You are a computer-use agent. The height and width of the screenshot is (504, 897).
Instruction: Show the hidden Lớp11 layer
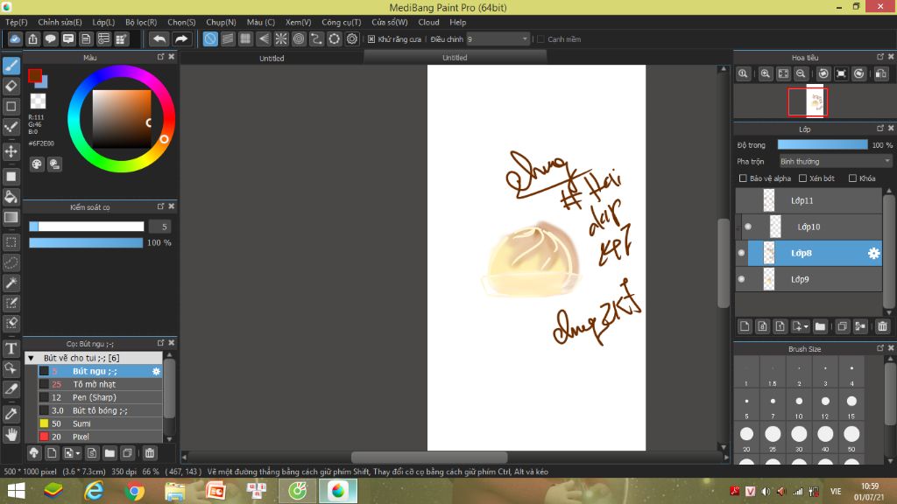[x=741, y=200]
